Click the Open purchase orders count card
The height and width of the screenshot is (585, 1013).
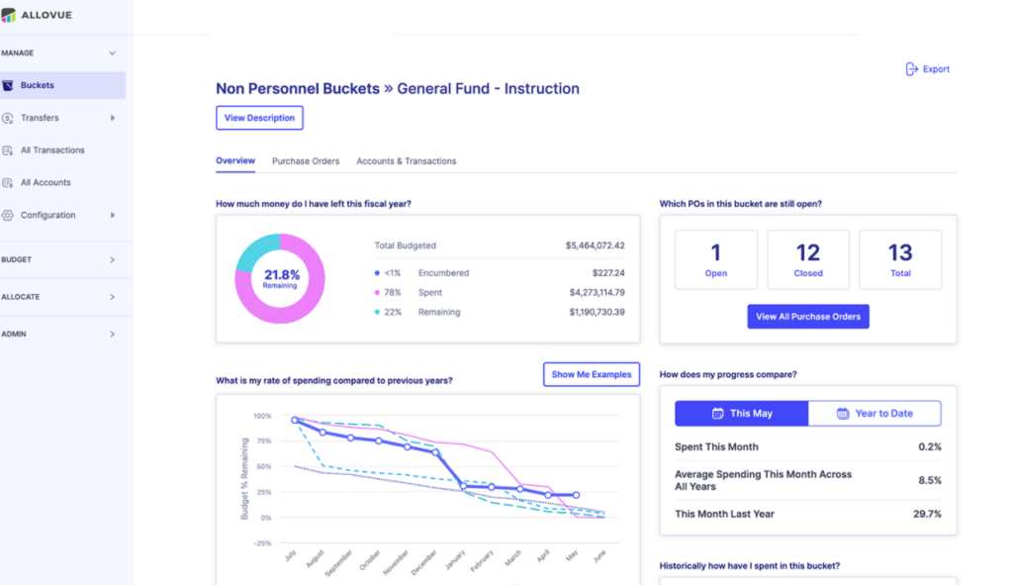click(715, 260)
